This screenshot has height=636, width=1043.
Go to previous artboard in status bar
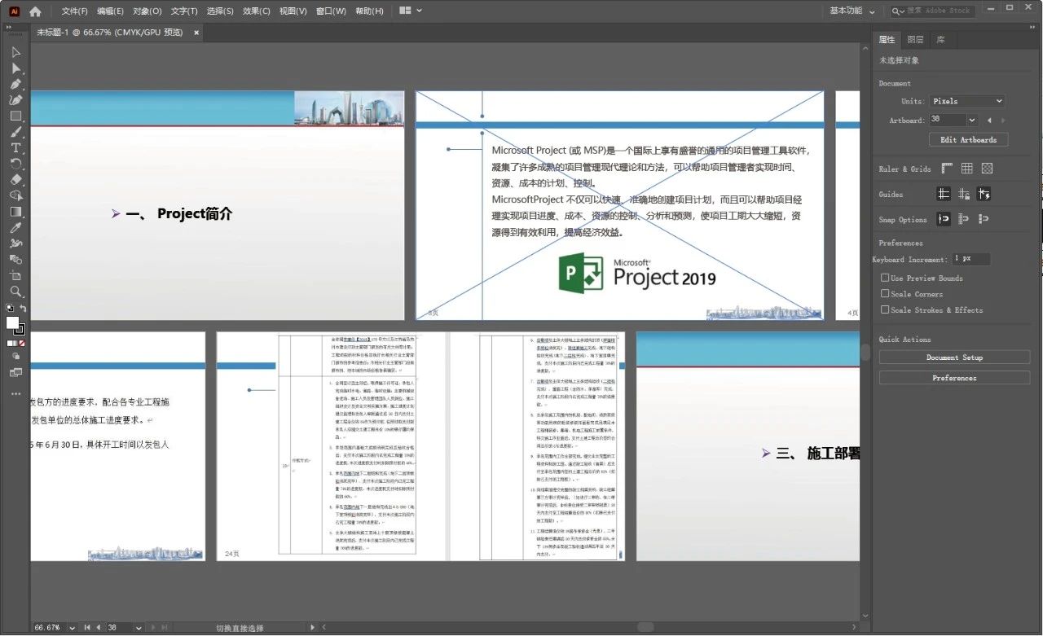coord(99,628)
